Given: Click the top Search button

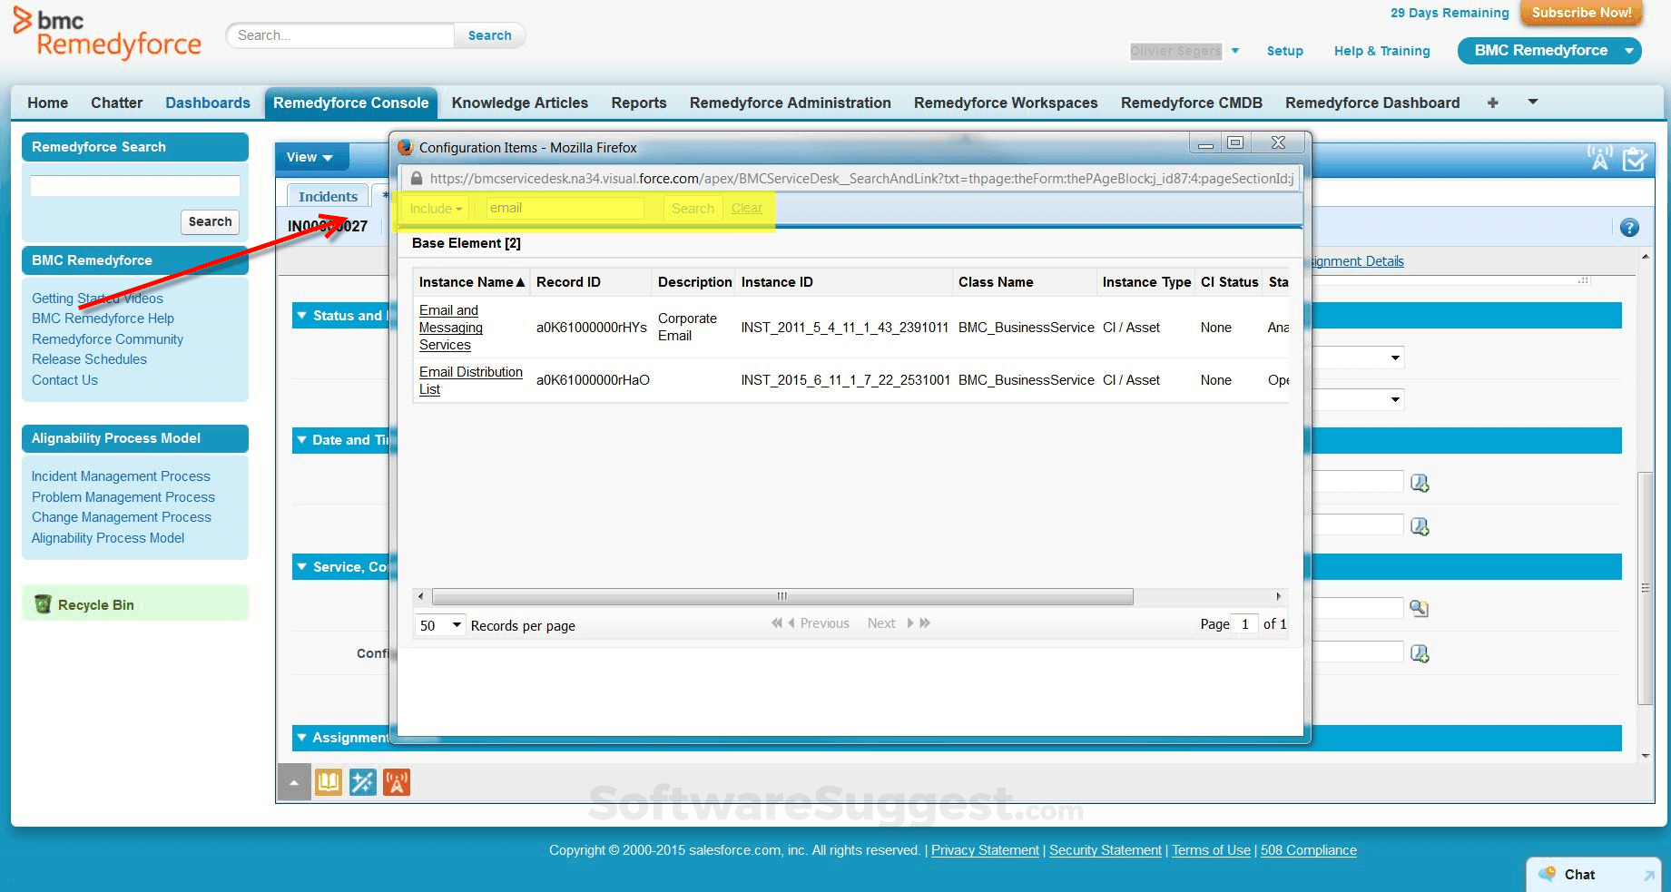Looking at the screenshot, I should coord(490,35).
